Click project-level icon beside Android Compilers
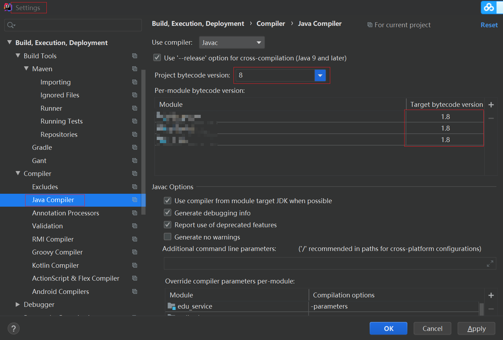 pyautogui.click(x=135, y=291)
